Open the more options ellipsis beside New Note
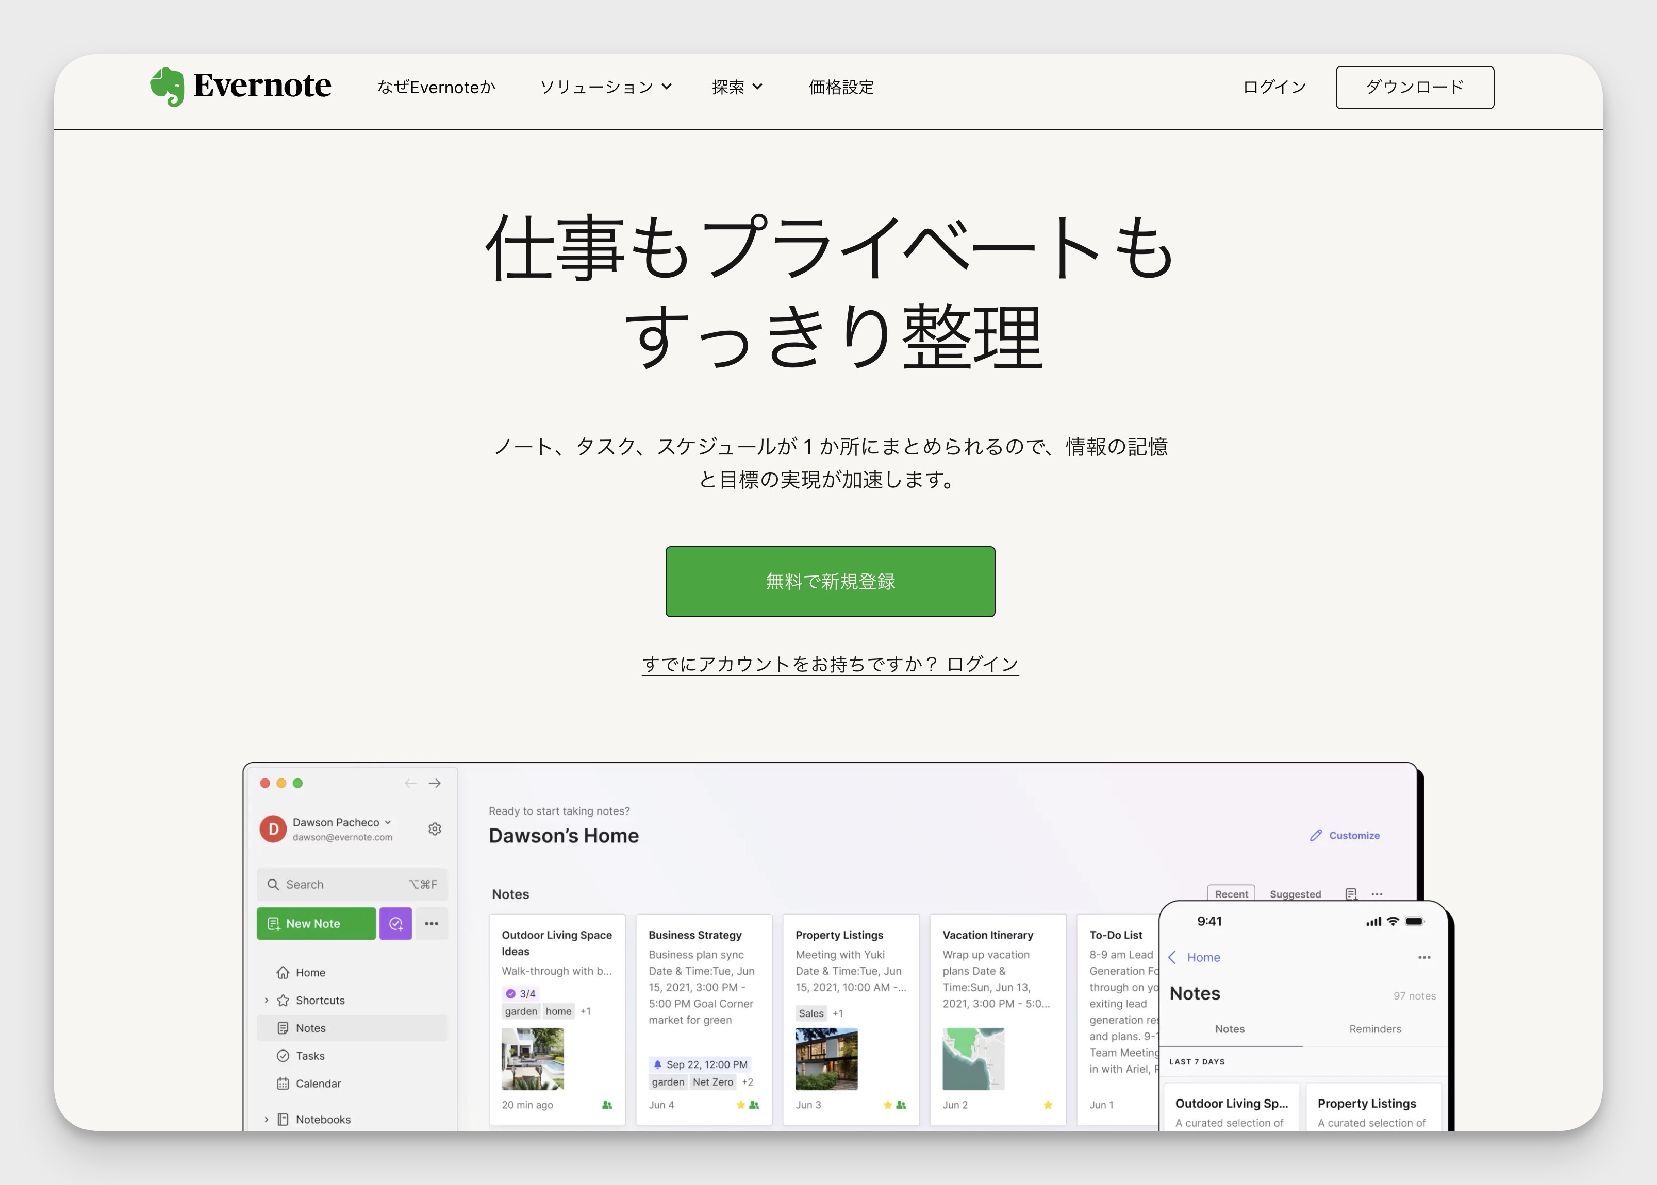This screenshot has width=1657, height=1185. pos(432,924)
